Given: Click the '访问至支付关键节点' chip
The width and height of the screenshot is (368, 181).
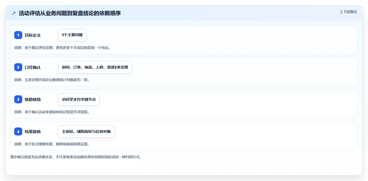Looking at the screenshot, I should tap(79, 99).
